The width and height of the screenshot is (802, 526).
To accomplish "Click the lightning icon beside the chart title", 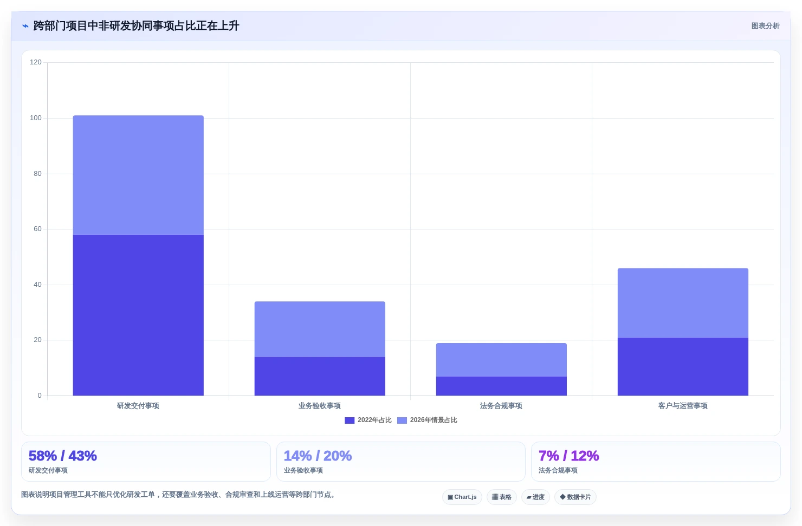I will (x=25, y=26).
